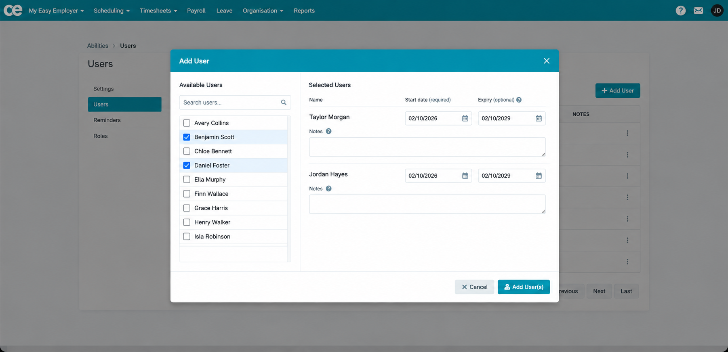This screenshot has width=728, height=352.
Task: Open calendar picker for Taylor Morgan start date
Action: [465, 118]
